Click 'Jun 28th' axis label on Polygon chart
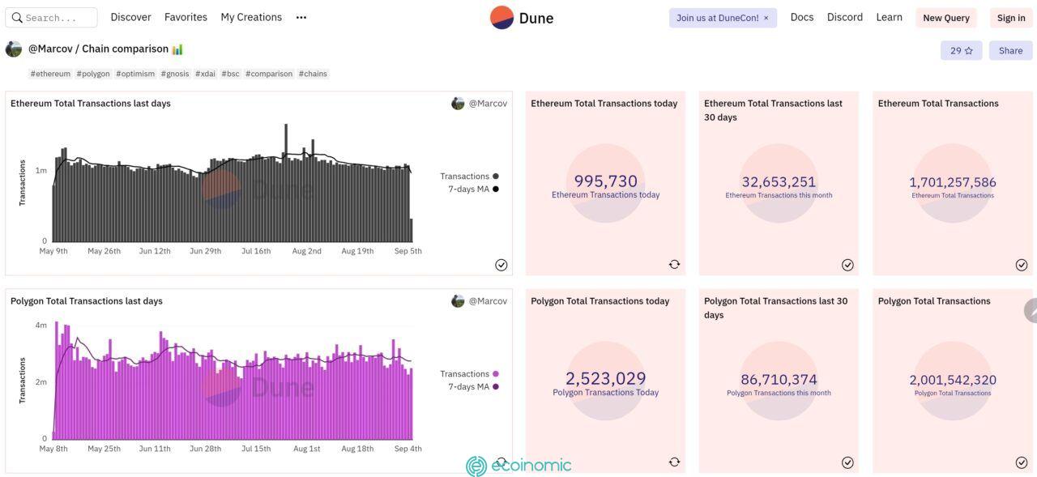The width and height of the screenshot is (1037, 477). tap(205, 449)
